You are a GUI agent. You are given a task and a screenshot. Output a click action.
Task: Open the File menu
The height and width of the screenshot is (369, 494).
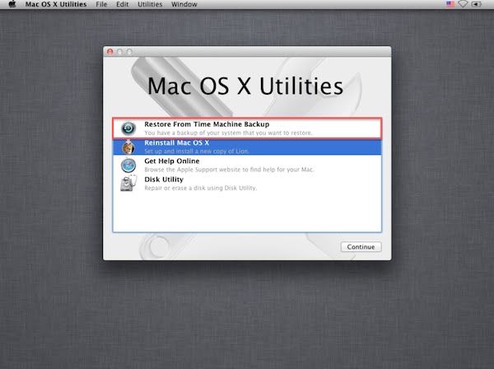point(101,4)
